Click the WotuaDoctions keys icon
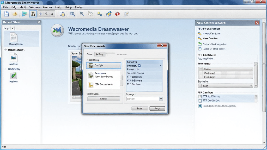The width and height of the screenshot is (267, 150). tap(199, 34)
